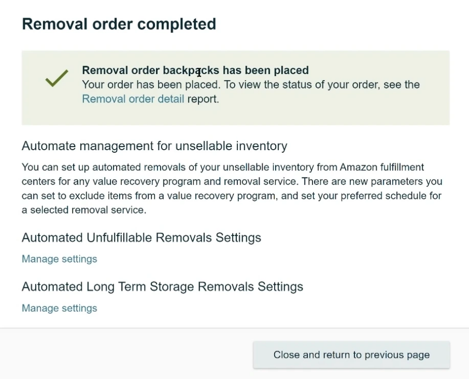Select the Automate management for unsellable inventory heading
469x379 pixels.
[154, 145]
